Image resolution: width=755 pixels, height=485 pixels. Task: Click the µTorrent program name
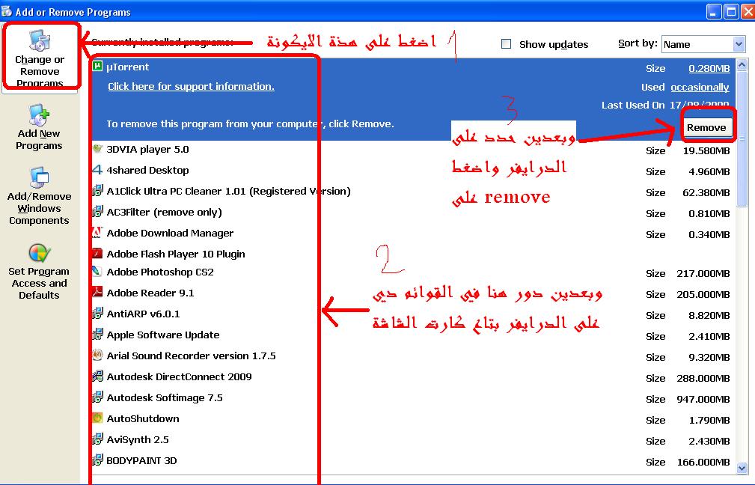coord(128,67)
